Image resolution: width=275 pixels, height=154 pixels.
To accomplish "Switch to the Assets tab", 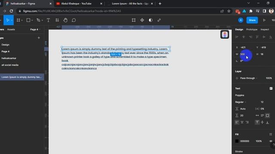I will click(11, 30).
